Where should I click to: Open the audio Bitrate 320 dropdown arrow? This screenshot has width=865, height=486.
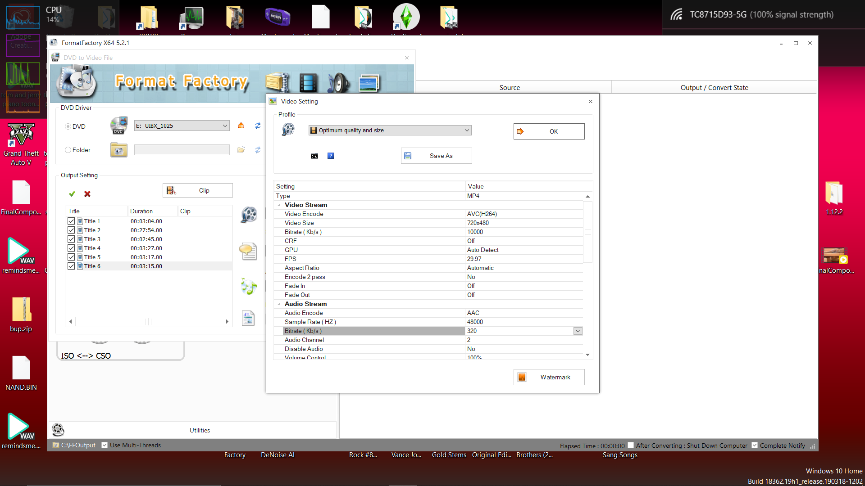[x=578, y=331]
